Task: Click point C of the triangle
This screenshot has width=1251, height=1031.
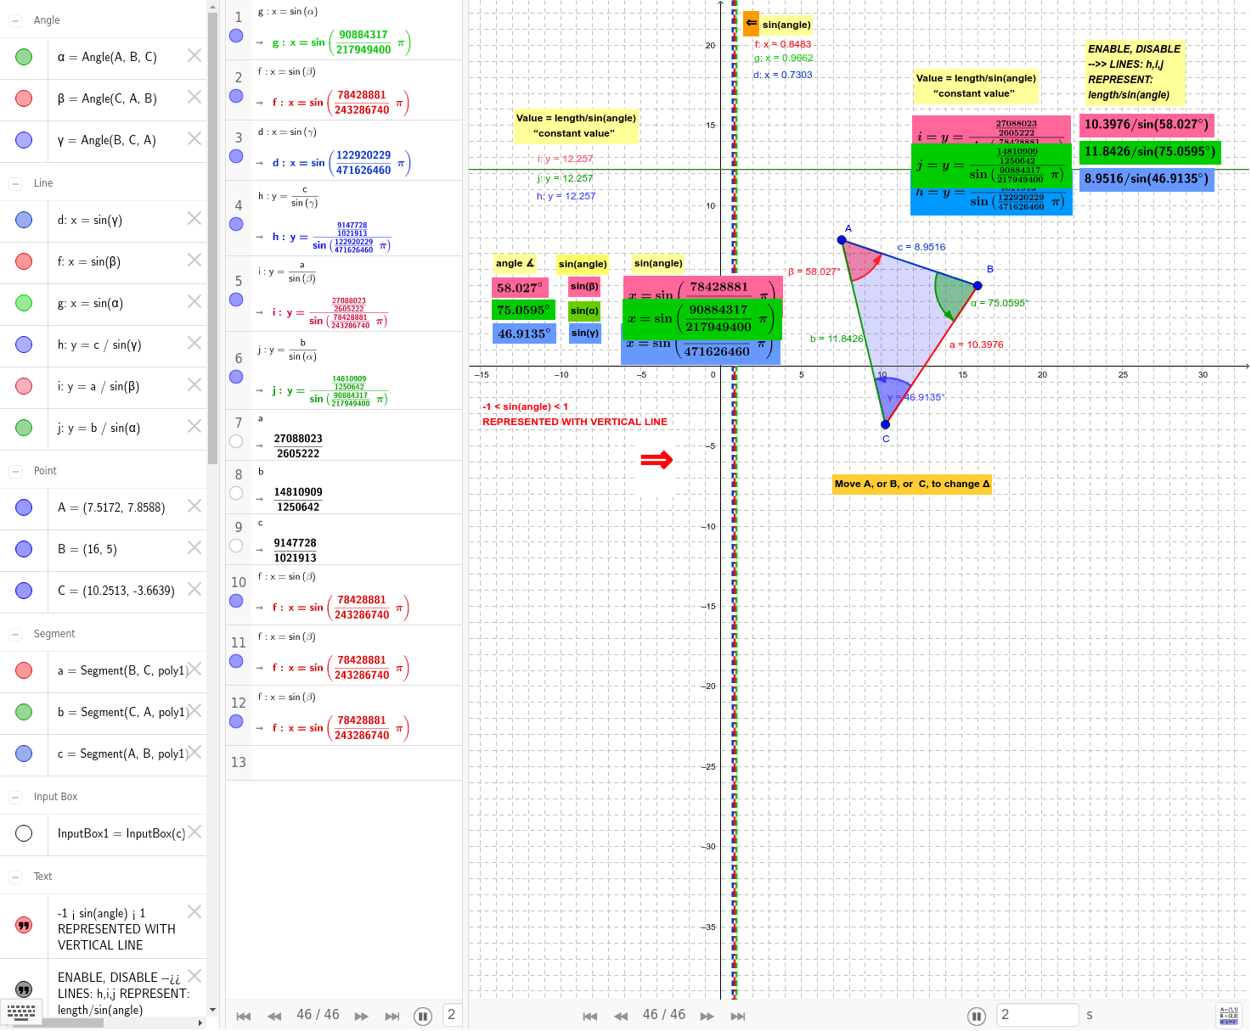Action: click(x=885, y=424)
